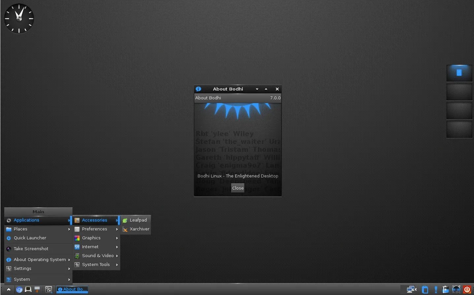Maximize About Bodhi with the up-chevron button
The width and height of the screenshot is (474, 295).
coord(266,89)
